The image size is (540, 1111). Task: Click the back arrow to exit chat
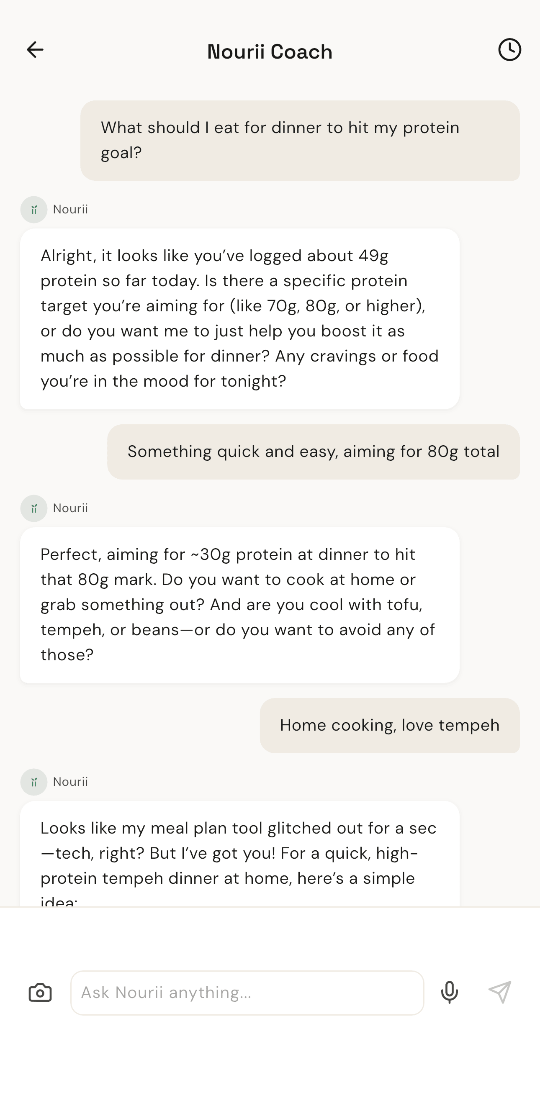point(35,49)
